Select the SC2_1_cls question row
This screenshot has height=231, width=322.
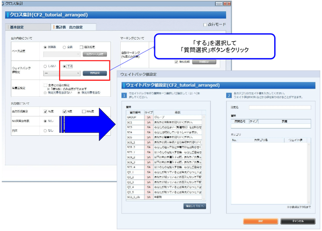tap(164, 197)
